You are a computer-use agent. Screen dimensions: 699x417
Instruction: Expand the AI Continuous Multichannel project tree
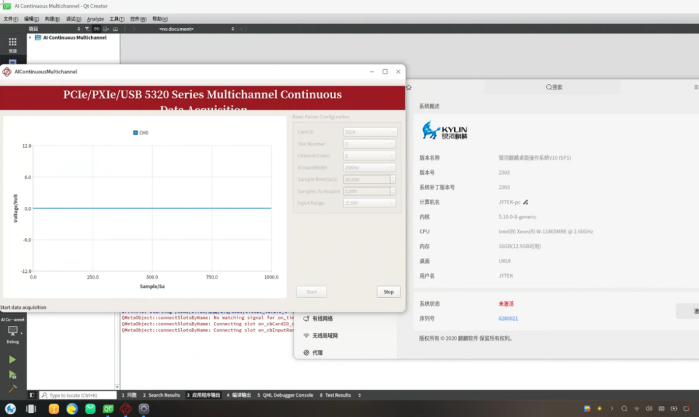30,37
